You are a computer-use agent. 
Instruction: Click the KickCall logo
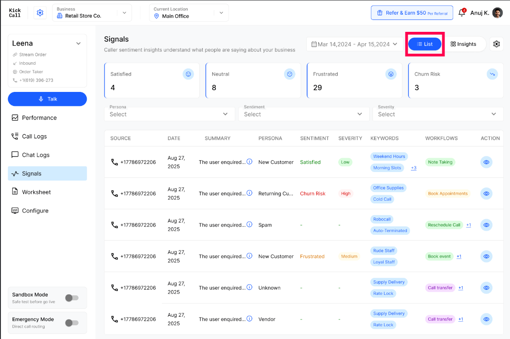click(x=15, y=13)
